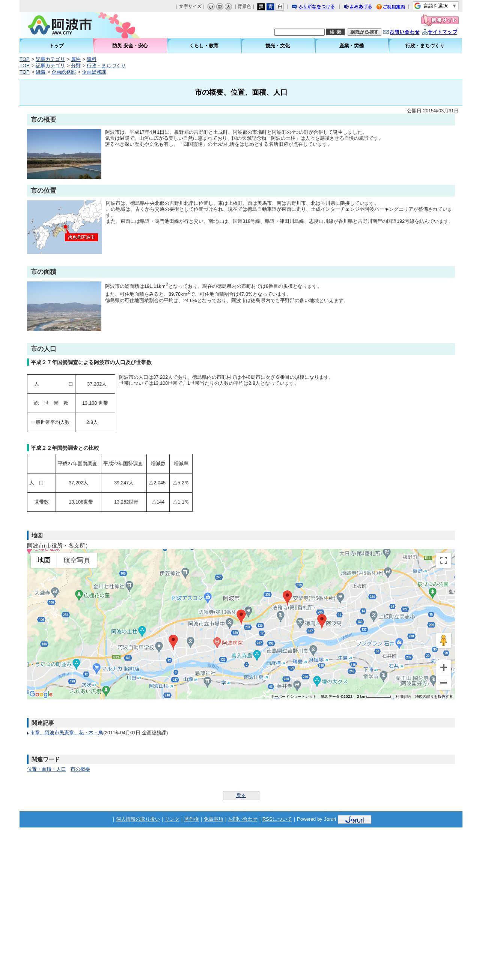482x965 pixels.
Task: Open the 行政・まちづくり navigation tab
Action: point(425,46)
